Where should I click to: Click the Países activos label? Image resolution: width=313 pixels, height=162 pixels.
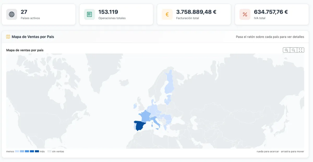click(30, 18)
